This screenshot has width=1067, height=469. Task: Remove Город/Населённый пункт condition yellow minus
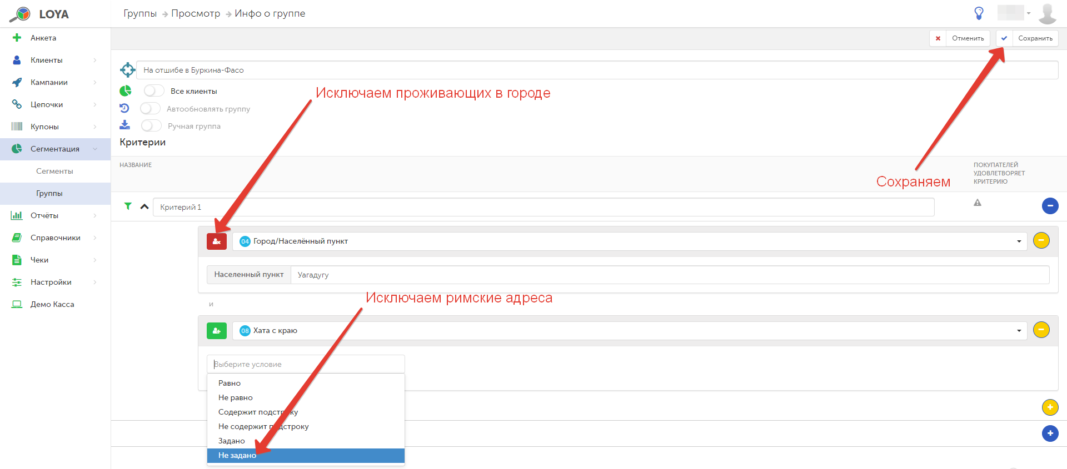click(x=1041, y=240)
